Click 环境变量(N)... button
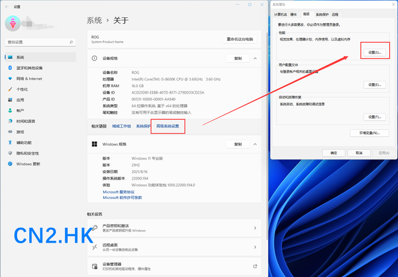 coord(370,133)
